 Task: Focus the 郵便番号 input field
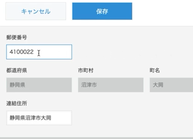39,52
